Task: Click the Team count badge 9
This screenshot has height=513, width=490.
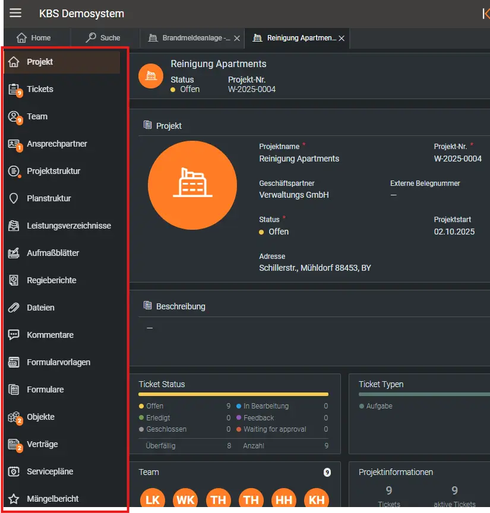Action: [x=327, y=472]
